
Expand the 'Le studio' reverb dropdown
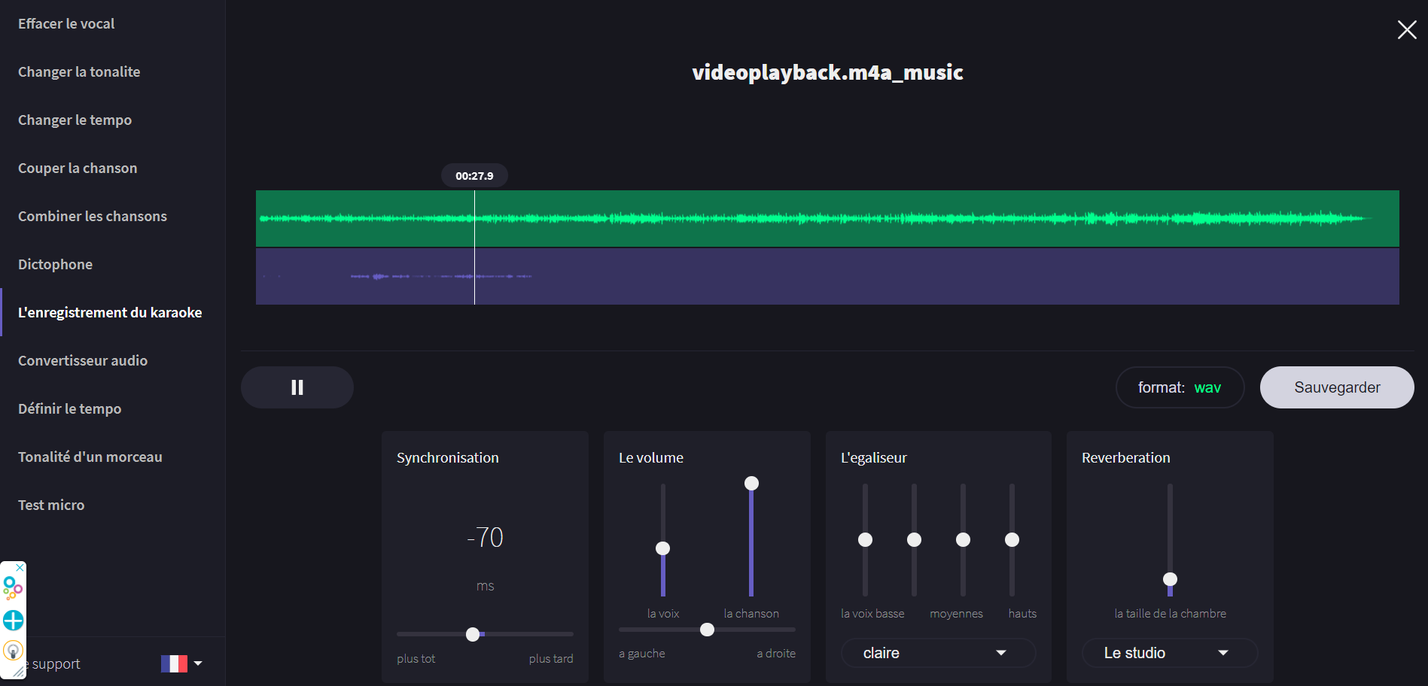[x=1168, y=653]
